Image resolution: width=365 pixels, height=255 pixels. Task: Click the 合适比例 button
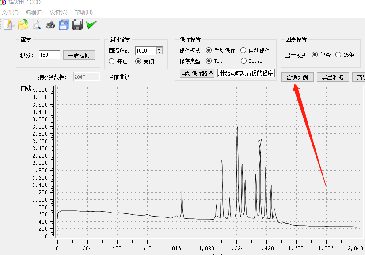pos(297,77)
